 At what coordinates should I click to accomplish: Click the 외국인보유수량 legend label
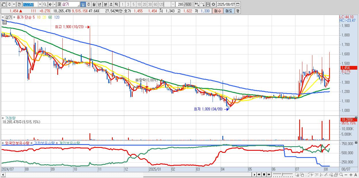[x=17, y=142]
